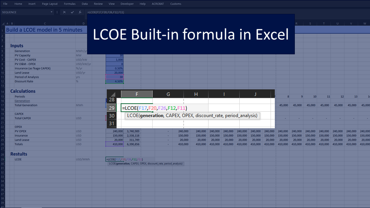Open the Customs ribbon tab
This screenshot has height=208, width=370.
pyautogui.click(x=176, y=4)
